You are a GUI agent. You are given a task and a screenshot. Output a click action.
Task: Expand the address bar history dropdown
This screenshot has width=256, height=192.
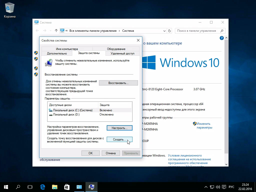tap(164, 31)
